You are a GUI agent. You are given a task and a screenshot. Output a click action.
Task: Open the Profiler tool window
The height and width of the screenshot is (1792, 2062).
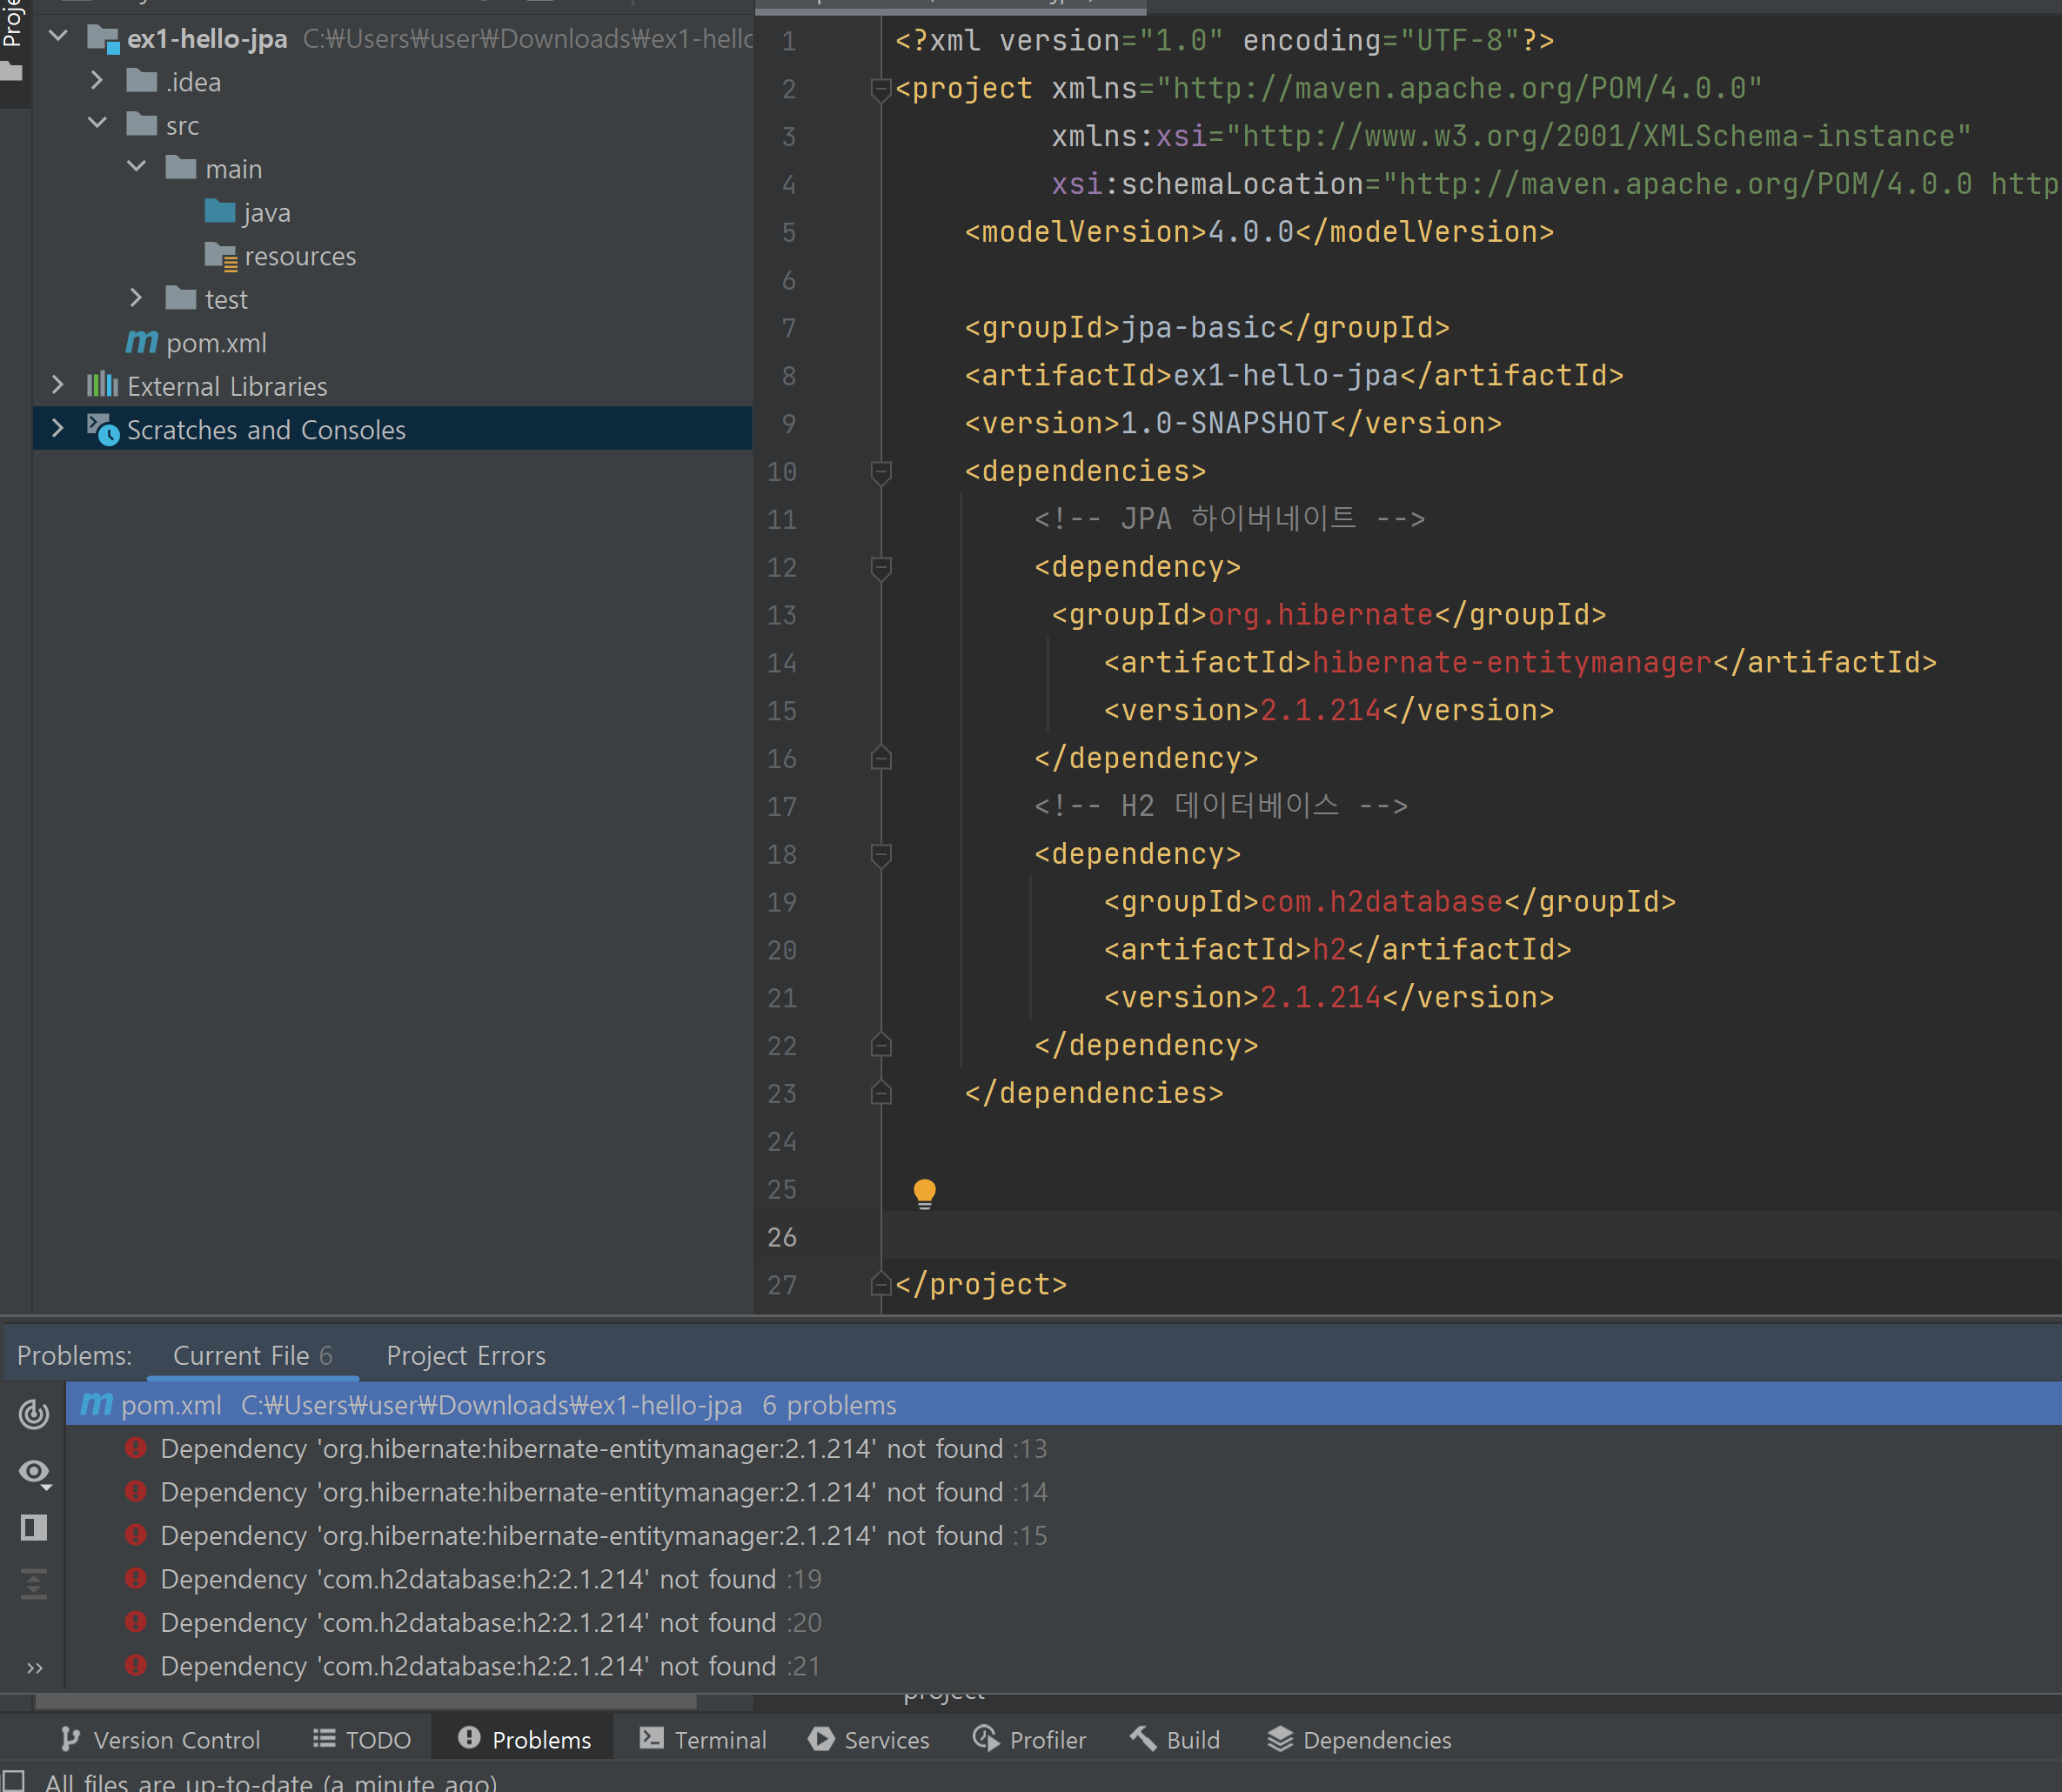(x=1029, y=1739)
